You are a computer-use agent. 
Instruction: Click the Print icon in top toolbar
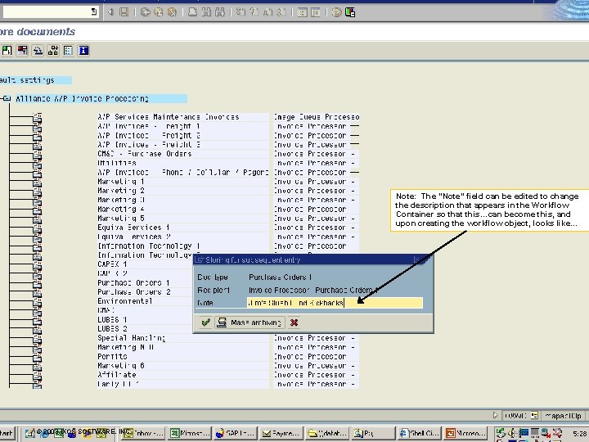coord(192,12)
